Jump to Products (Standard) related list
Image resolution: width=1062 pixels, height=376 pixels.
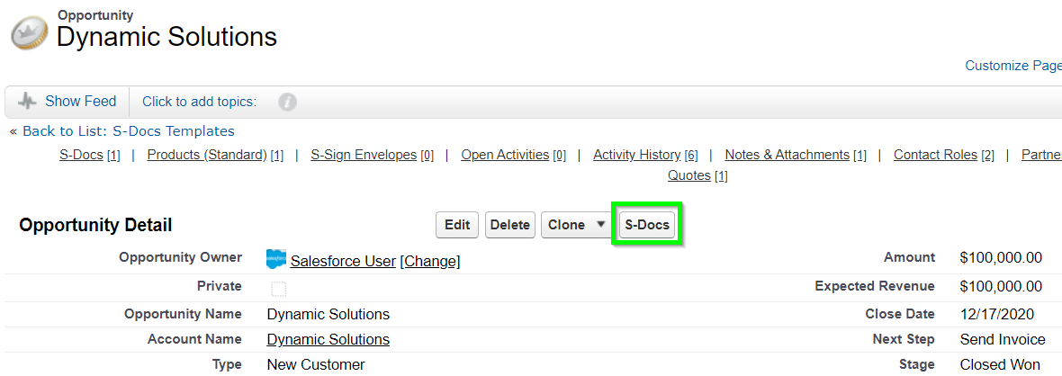pos(207,155)
